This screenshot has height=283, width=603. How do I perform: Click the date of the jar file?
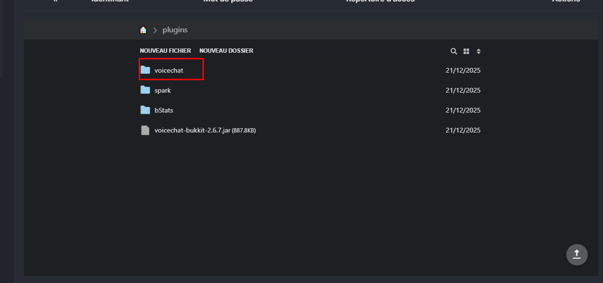coord(463,130)
